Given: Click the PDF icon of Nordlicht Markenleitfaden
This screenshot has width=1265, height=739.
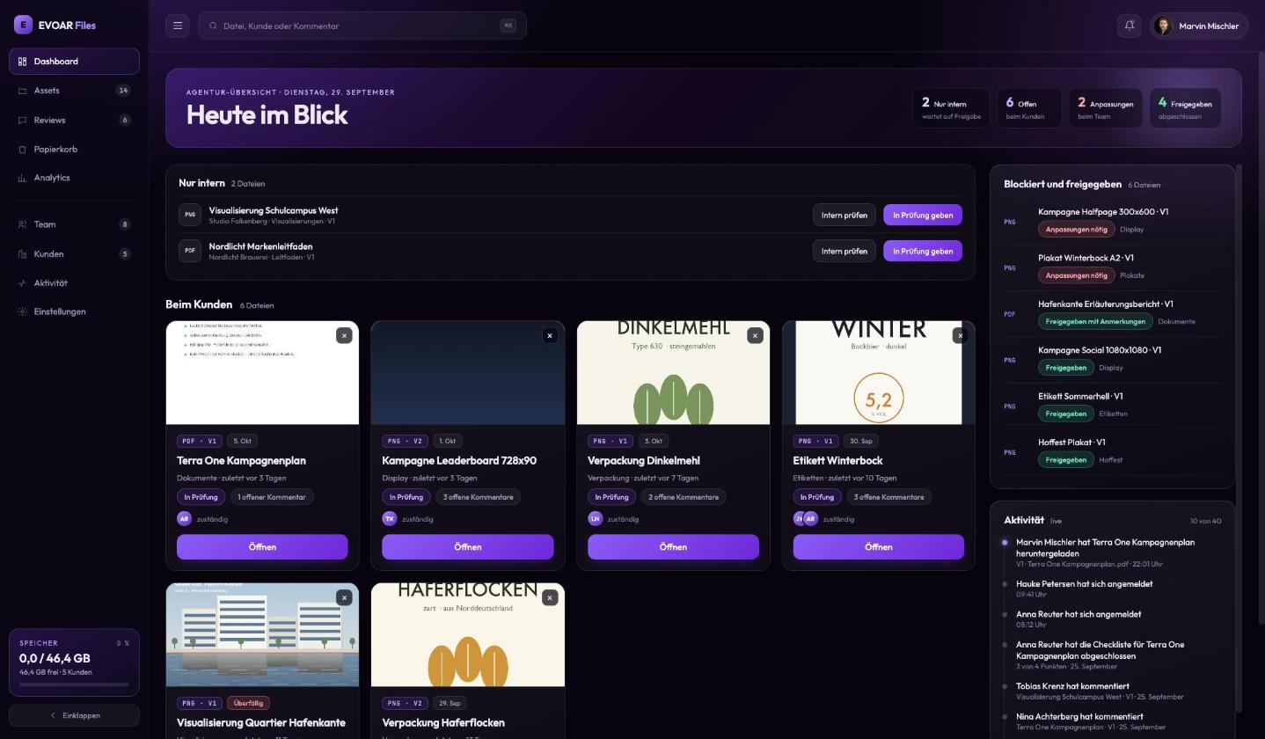Looking at the screenshot, I should point(190,251).
